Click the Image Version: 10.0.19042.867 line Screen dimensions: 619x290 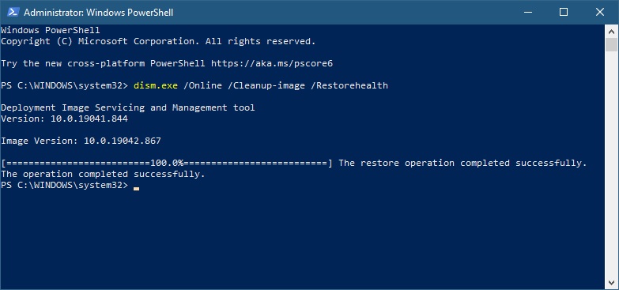pos(81,141)
